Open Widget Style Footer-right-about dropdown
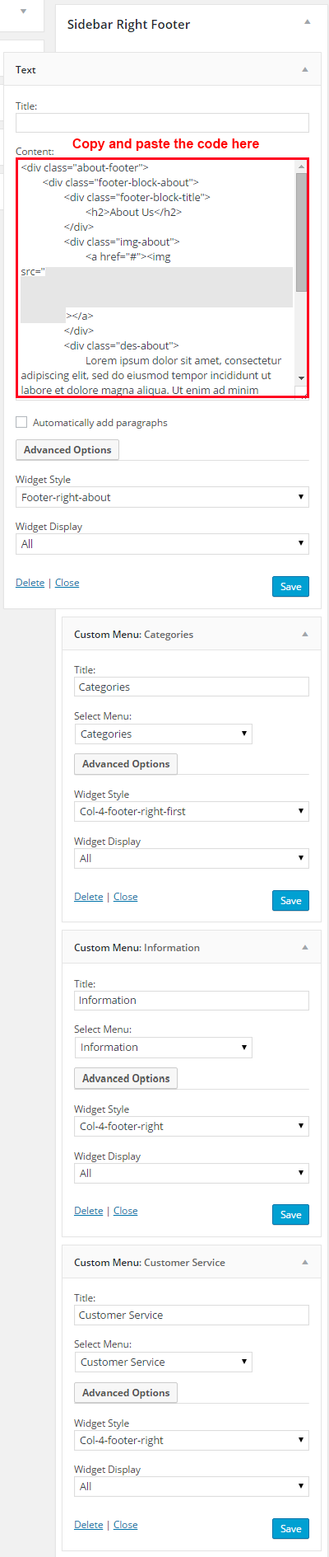 click(x=162, y=497)
